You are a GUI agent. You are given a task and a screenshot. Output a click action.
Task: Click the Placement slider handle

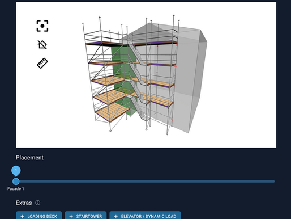[x=16, y=182]
